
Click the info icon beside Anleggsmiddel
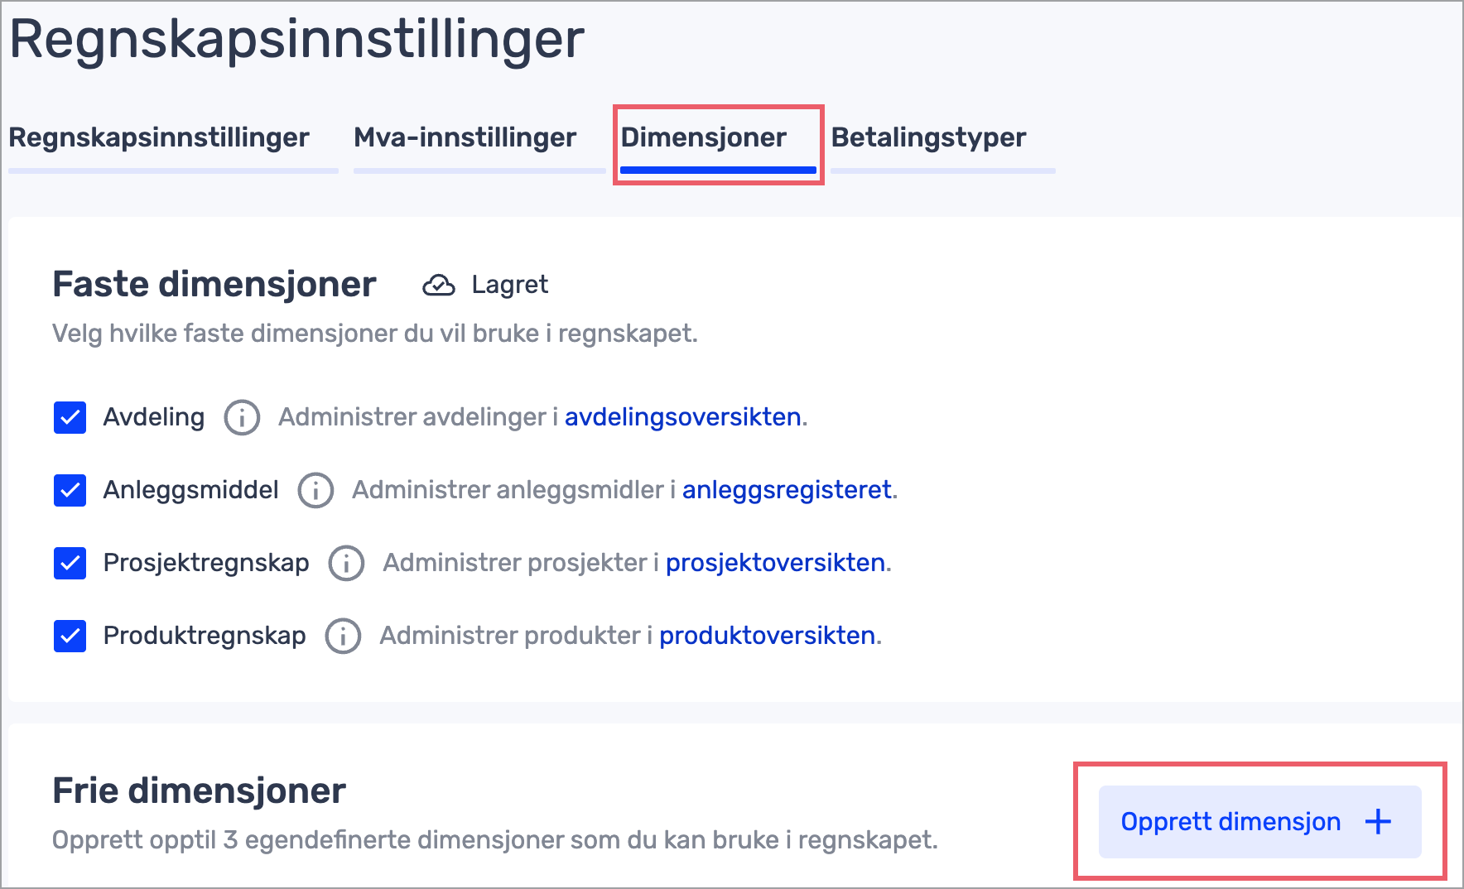point(315,490)
